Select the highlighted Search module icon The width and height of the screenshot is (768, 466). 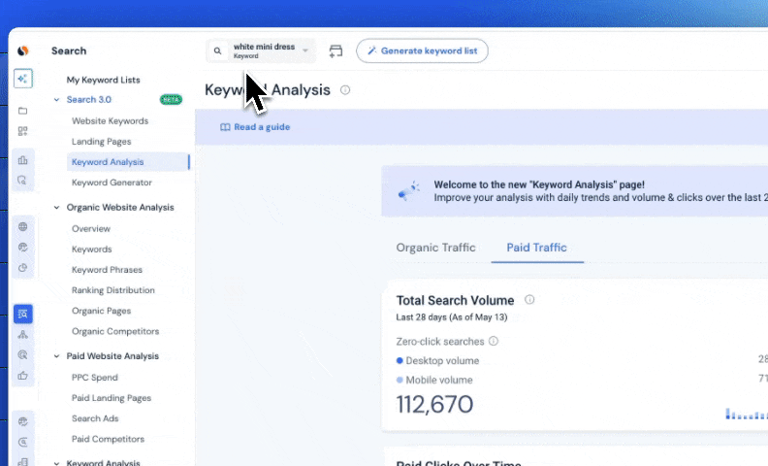coord(23,314)
